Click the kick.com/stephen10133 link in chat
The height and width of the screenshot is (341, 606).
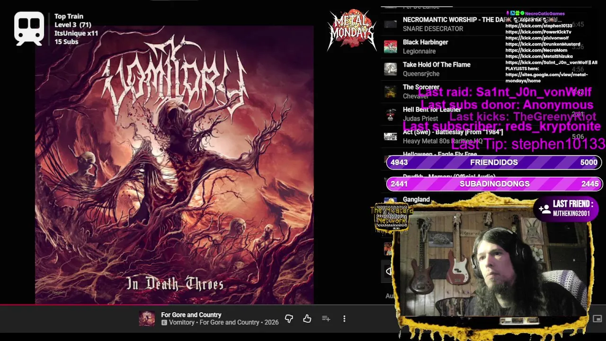pos(539,26)
